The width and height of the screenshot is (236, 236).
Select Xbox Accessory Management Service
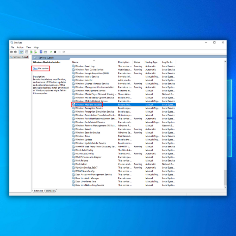point(124,174)
